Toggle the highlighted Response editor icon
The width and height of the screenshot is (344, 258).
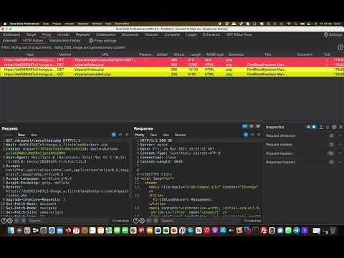[x=246, y=135]
